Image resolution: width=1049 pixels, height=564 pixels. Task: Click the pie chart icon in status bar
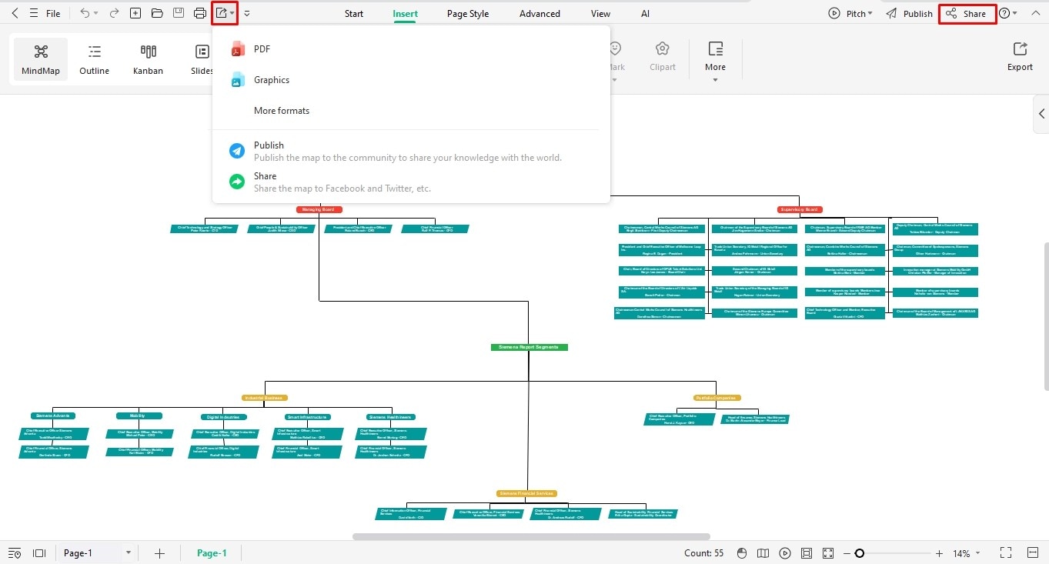(x=742, y=553)
